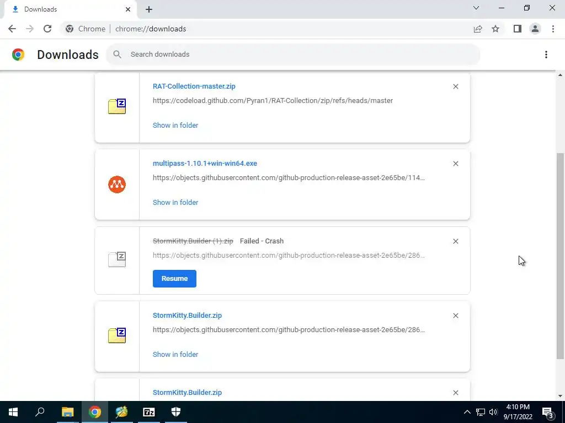
Task: Remove multipass-1.10.1+win-win64.exe from the list
Action: (455, 164)
